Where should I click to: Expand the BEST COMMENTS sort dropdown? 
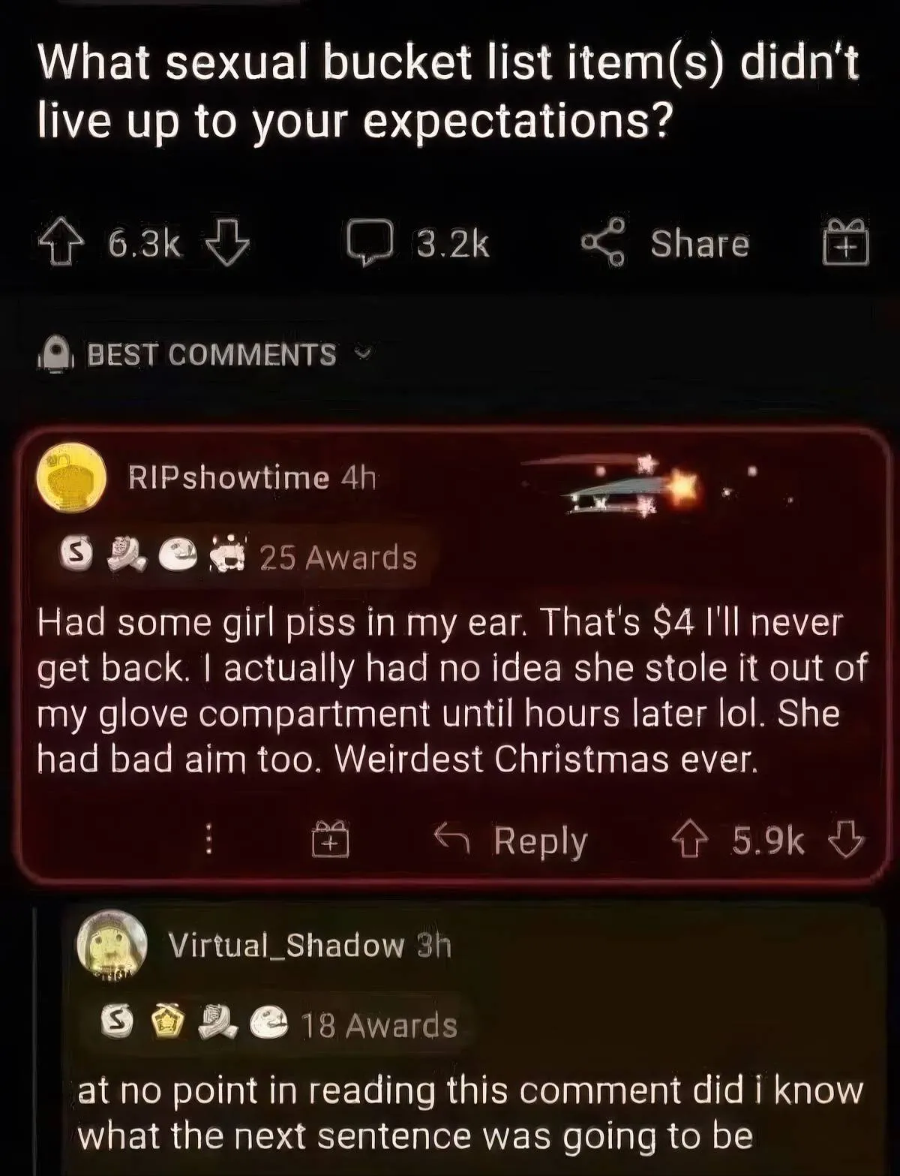(x=204, y=354)
